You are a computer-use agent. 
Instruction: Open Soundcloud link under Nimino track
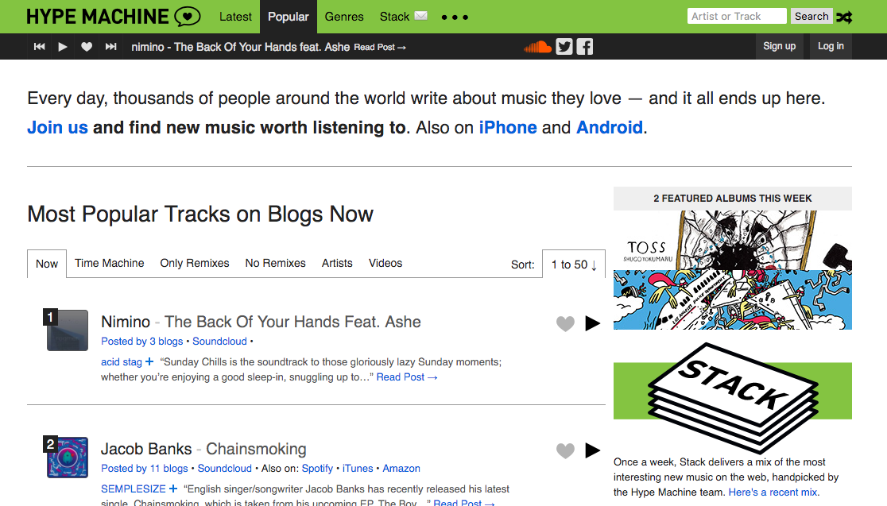[x=219, y=341]
